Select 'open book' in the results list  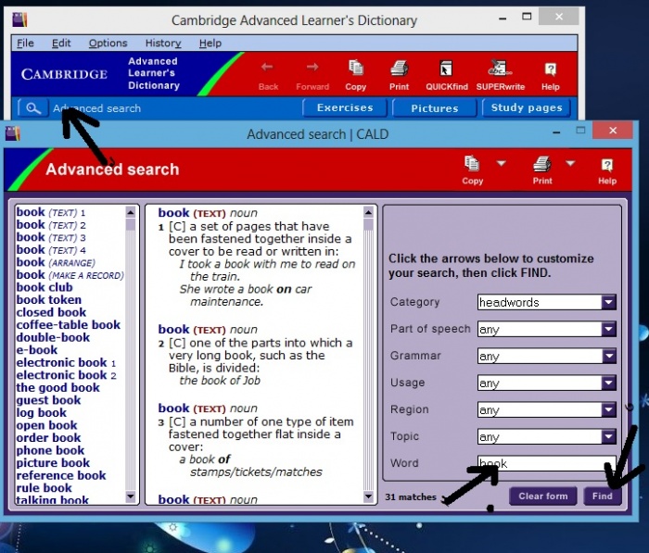click(46, 425)
